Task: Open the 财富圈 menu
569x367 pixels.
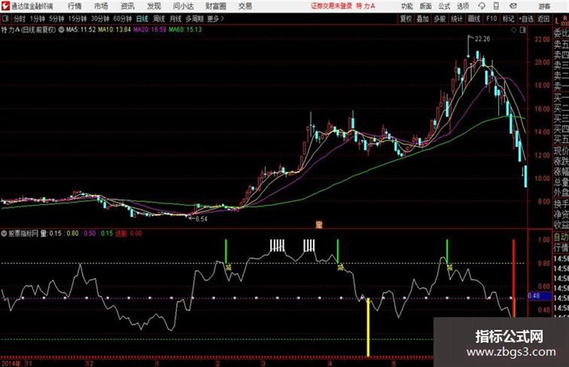Action: tap(216, 6)
